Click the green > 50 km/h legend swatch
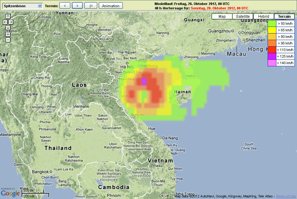Viewport: 297px width, 199px height. pyautogui.click(x=272, y=23)
